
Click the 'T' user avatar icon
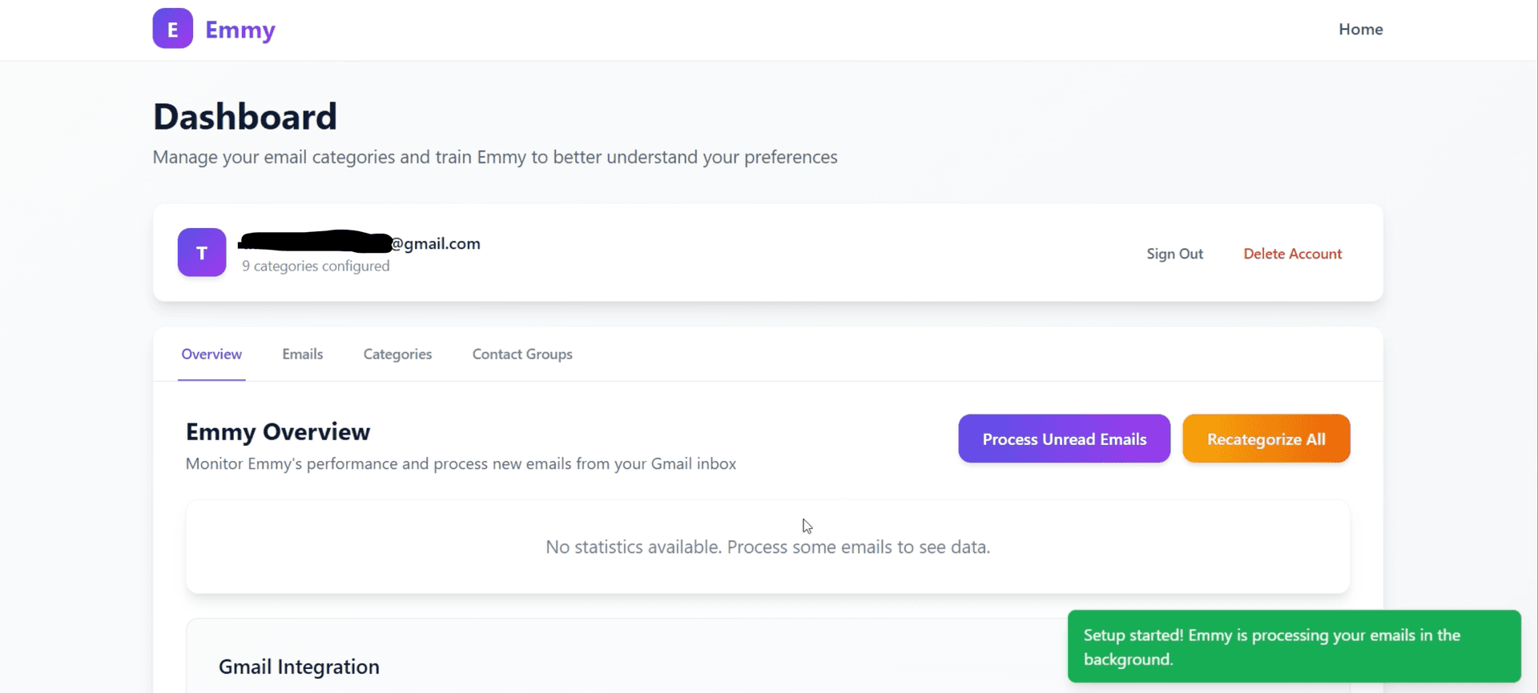pyautogui.click(x=202, y=253)
